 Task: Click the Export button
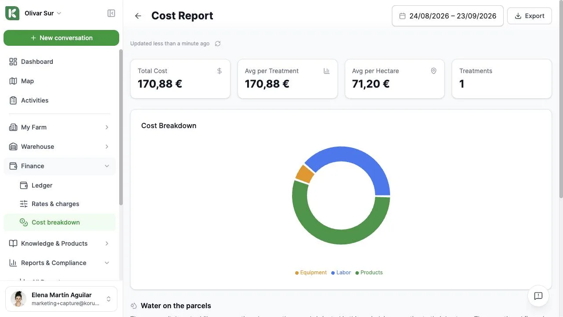tap(530, 16)
